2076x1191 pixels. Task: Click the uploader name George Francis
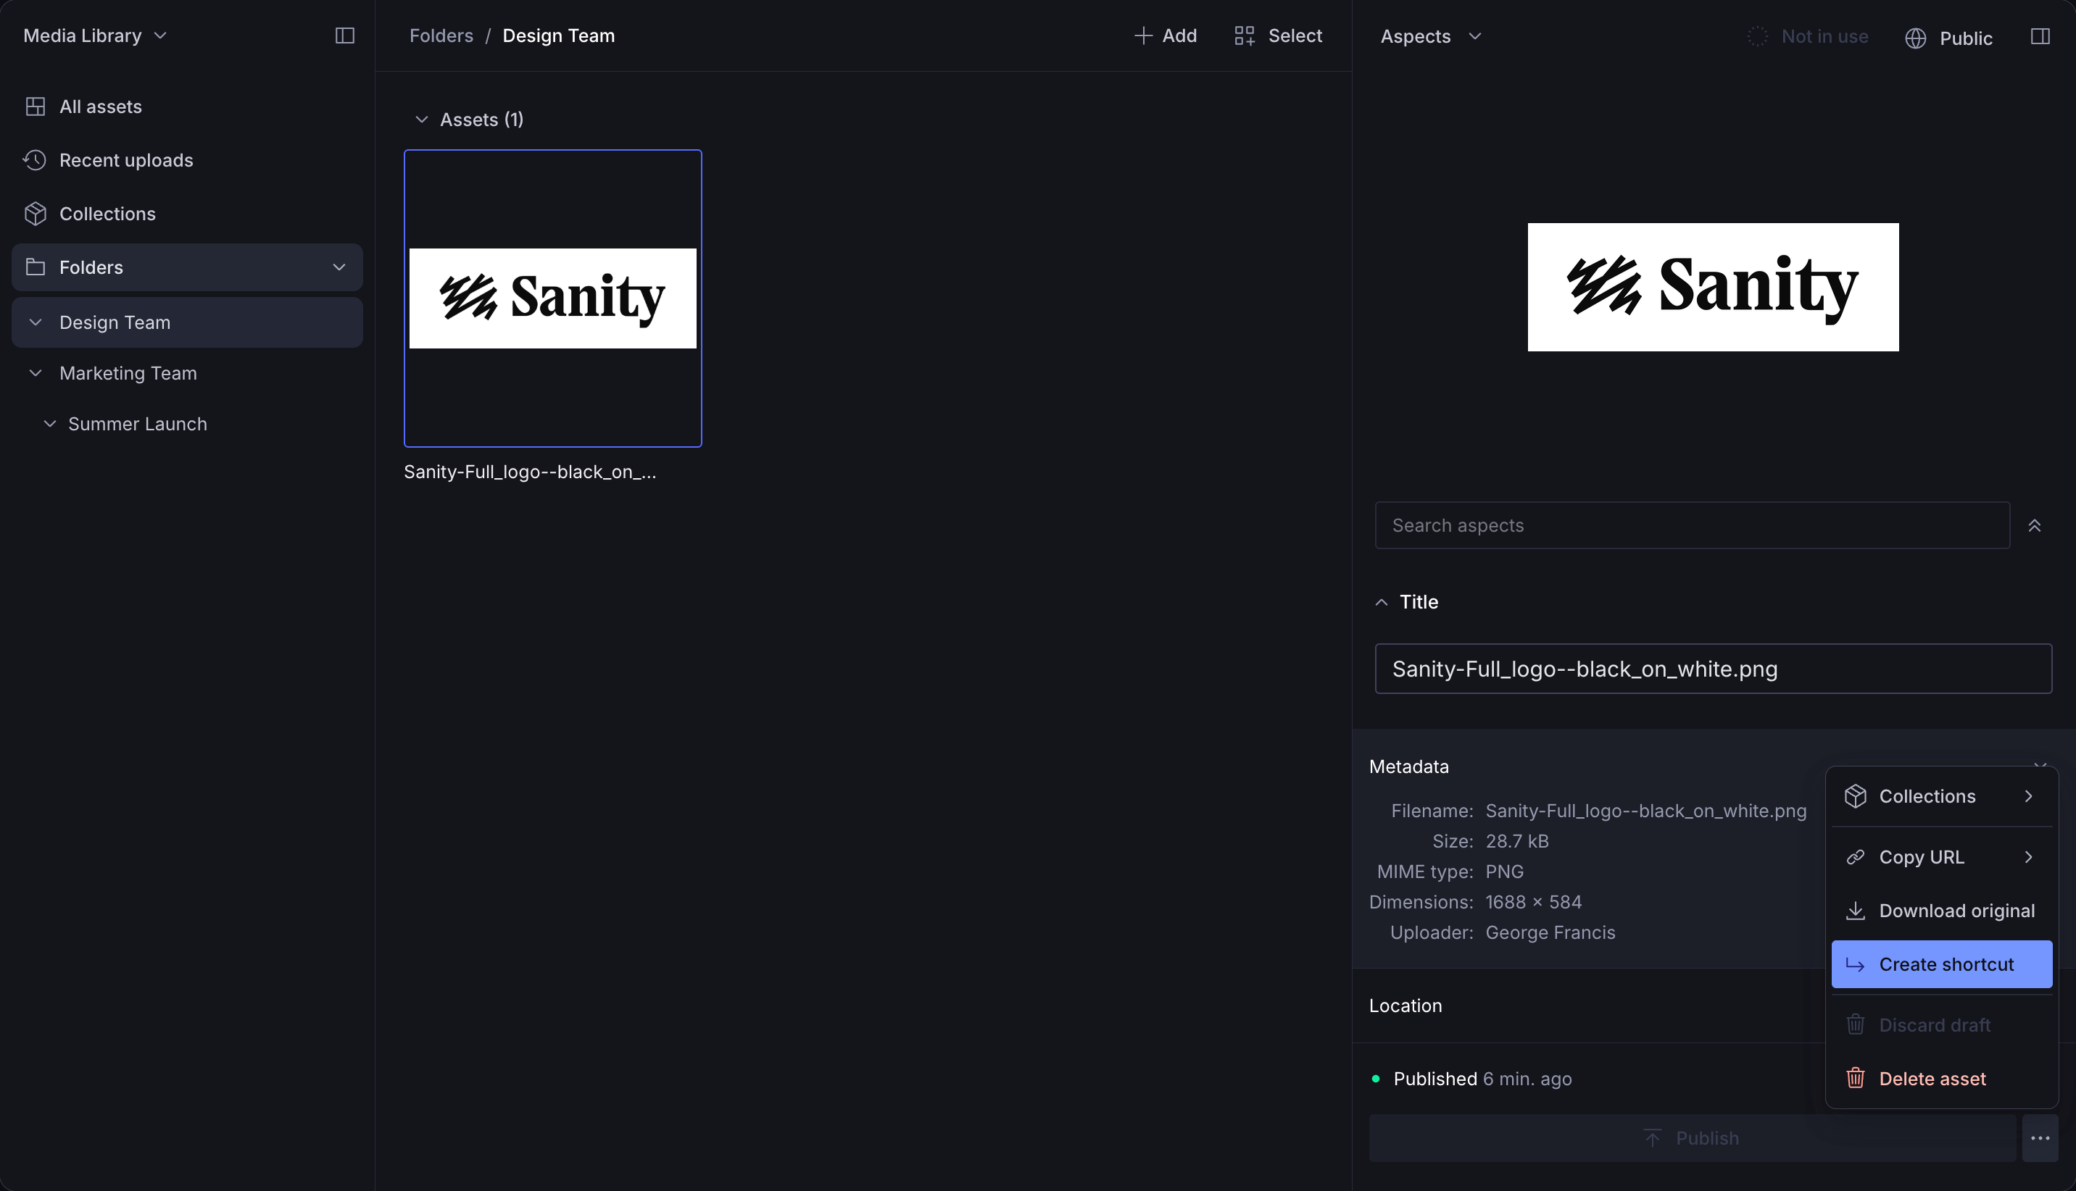click(1550, 932)
